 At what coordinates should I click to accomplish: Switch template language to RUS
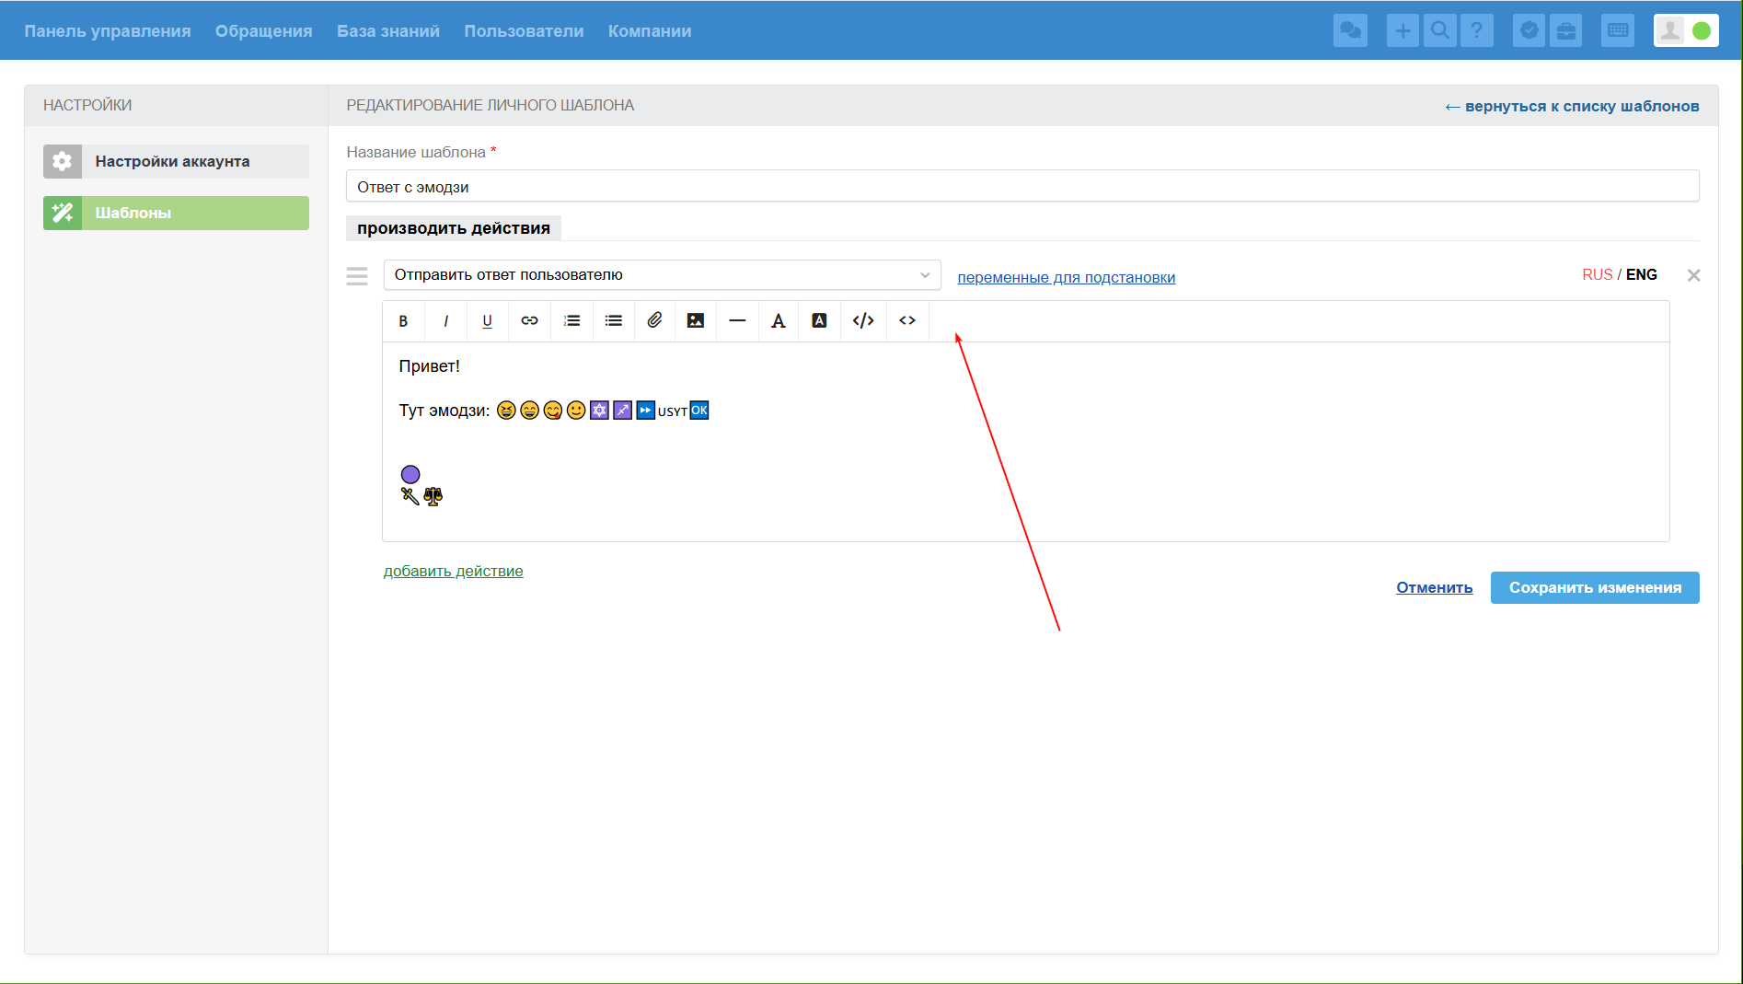click(x=1598, y=274)
